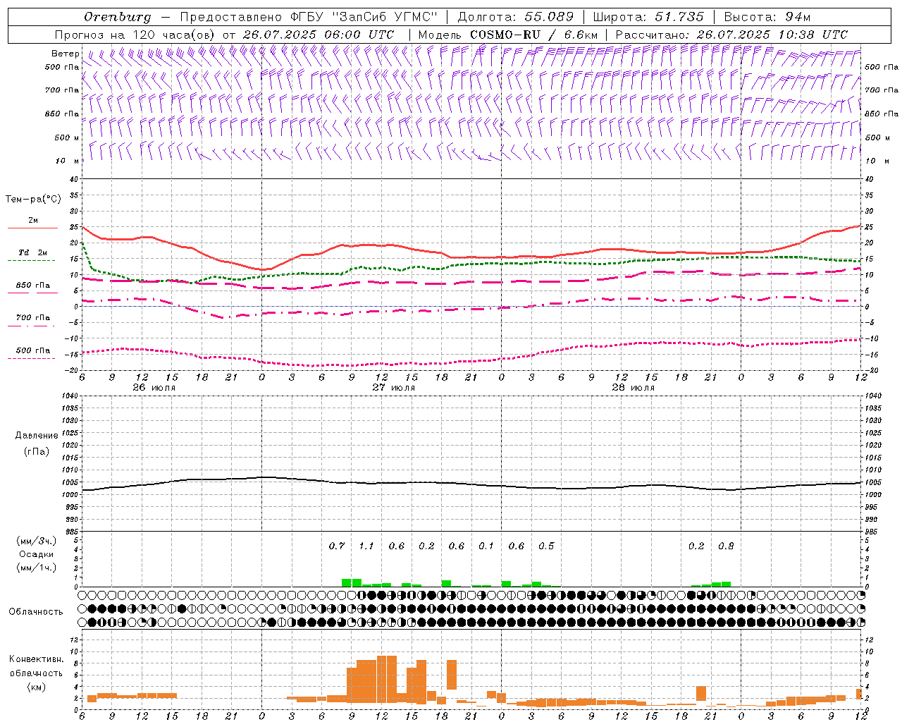Select the 850 гПа temperature legend label
This screenshot has height=722, width=902.
(33, 286)
